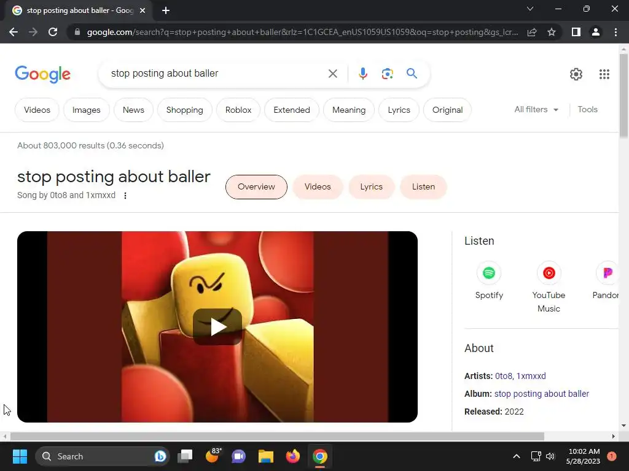Open the browser side panel
This screenshot has width=629, height=471.
point(576,32)
